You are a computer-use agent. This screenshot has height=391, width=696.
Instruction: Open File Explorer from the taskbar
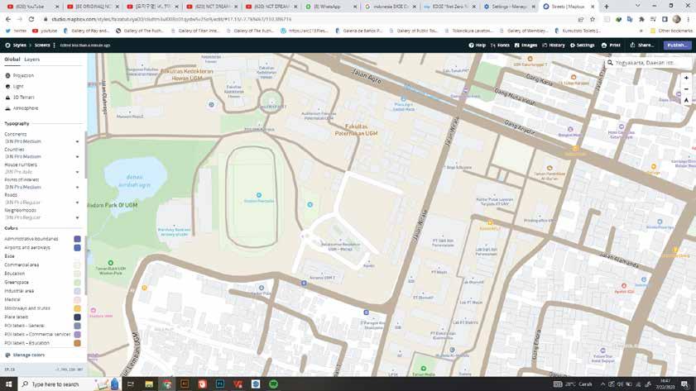[149, 384]
